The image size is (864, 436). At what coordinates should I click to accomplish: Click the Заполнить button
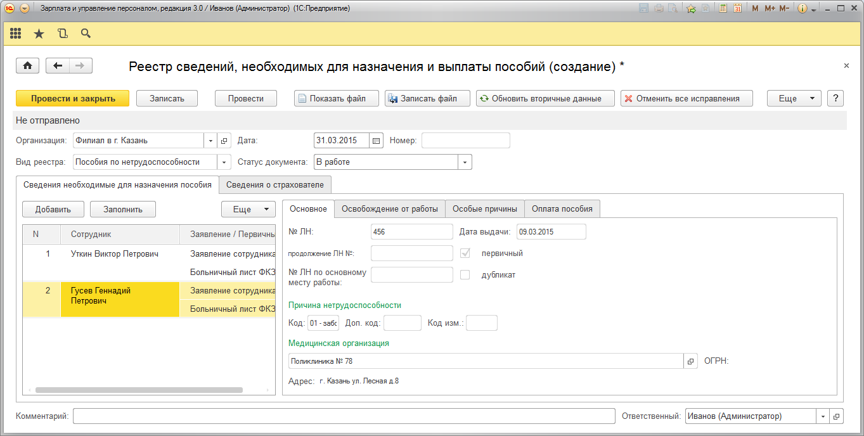click(x=123, y=209)
